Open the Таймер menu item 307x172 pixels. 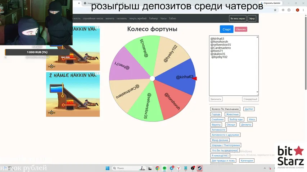[x=153, y=18]
